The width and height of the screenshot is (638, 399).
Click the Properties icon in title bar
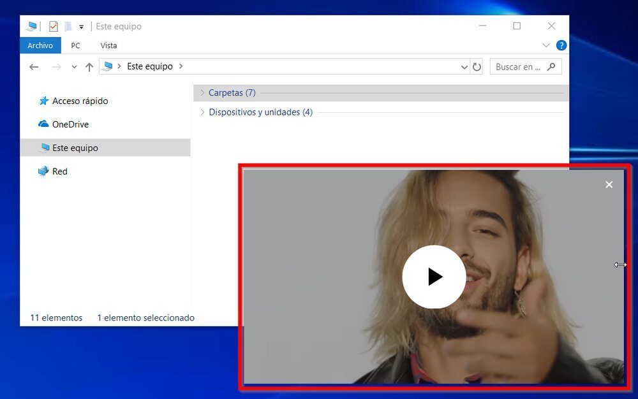pyautogui.click(x=54, y=26)
